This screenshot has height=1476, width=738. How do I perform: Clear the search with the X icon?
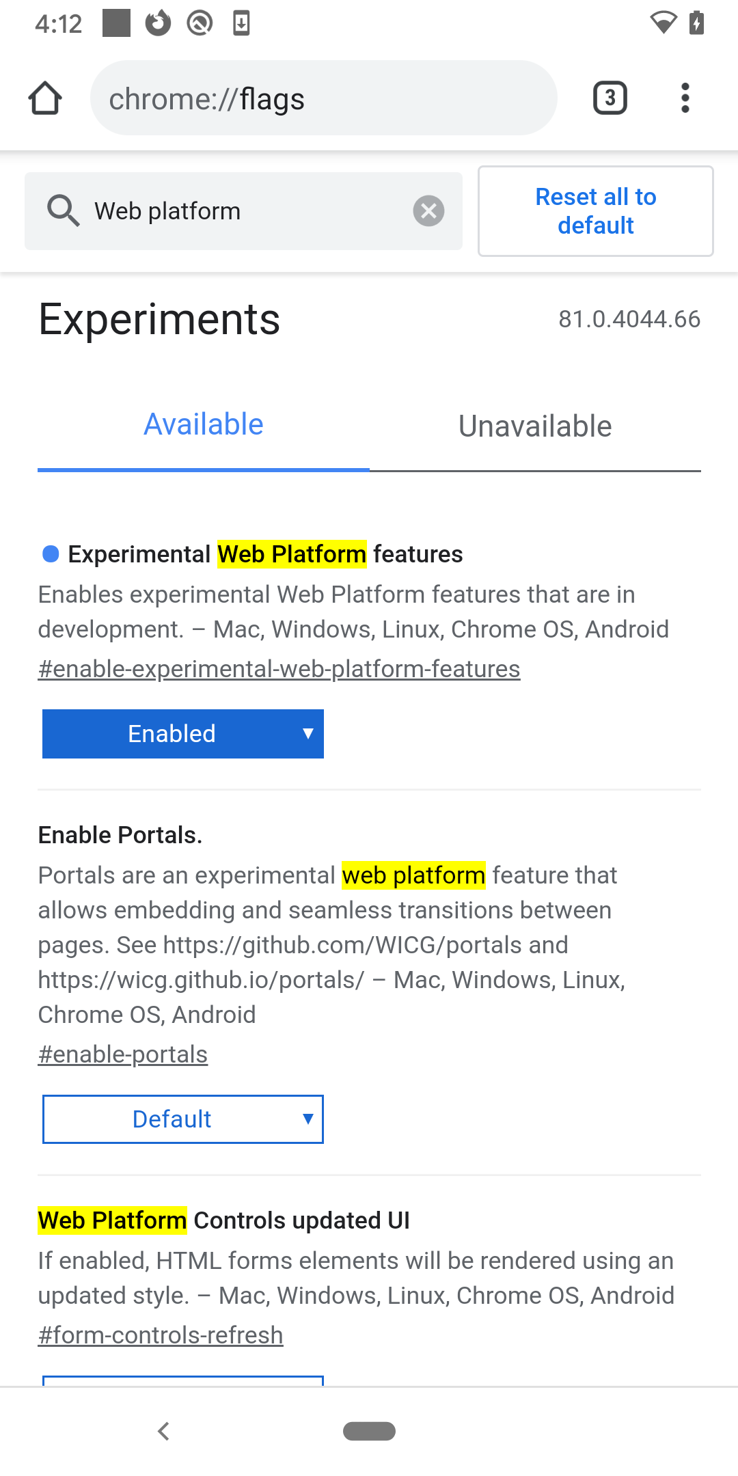tap(428, 210)
